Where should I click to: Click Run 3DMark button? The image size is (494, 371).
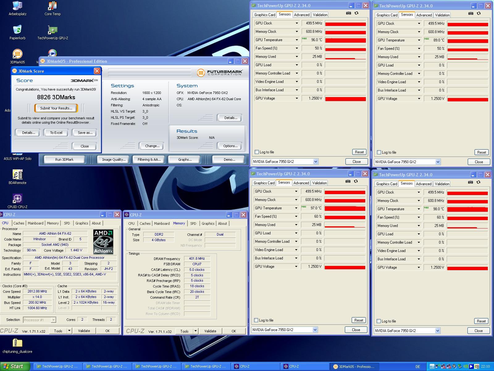coord(64,160)
